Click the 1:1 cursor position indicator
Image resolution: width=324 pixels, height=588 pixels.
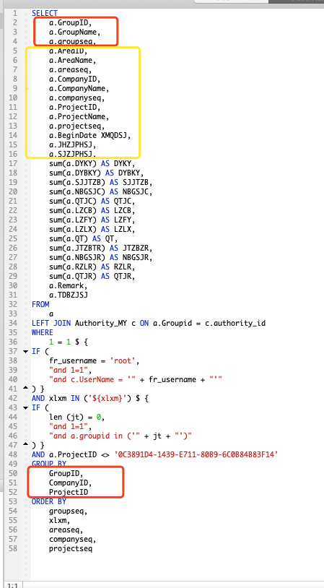point(13,585)
